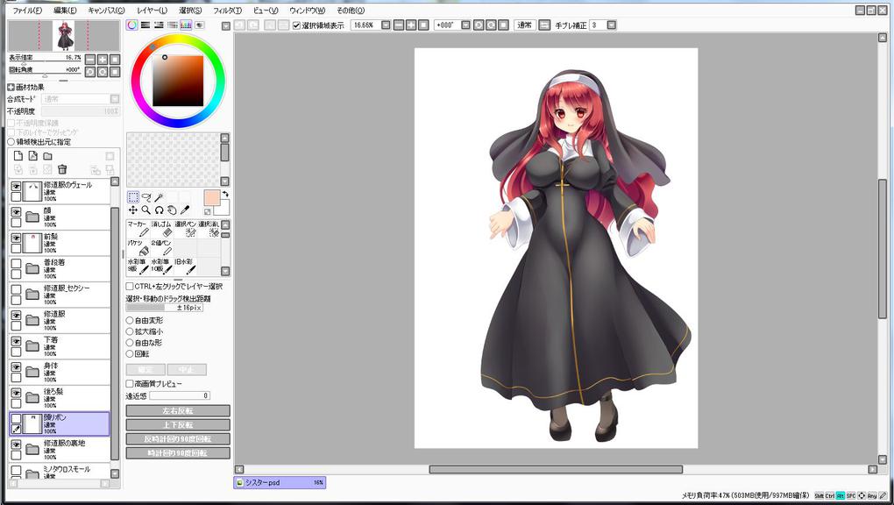
Task: Show the HSV slider panel
Action: [x=159, y=25]
